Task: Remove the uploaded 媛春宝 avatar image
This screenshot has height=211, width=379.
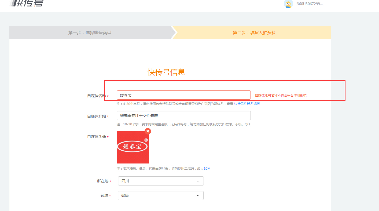Action: (x=148, y=131)
